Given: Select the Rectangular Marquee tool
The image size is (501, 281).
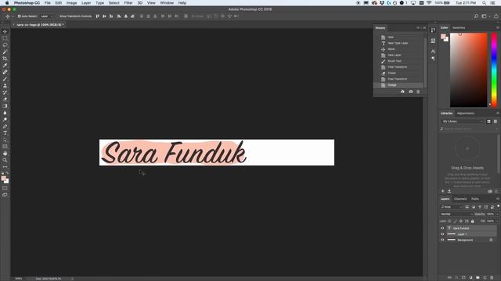Looking at the screenshot, I should pyautogui.click(x=5, y=38).
